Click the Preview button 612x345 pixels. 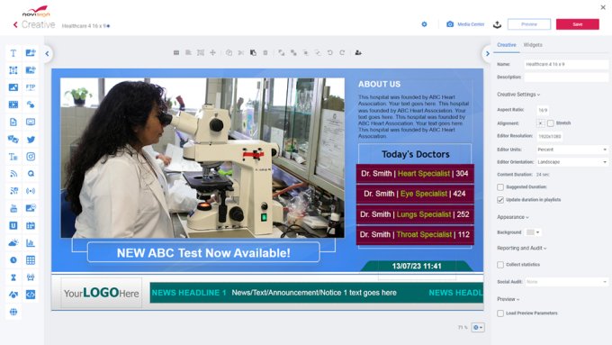tap(529, 24)
